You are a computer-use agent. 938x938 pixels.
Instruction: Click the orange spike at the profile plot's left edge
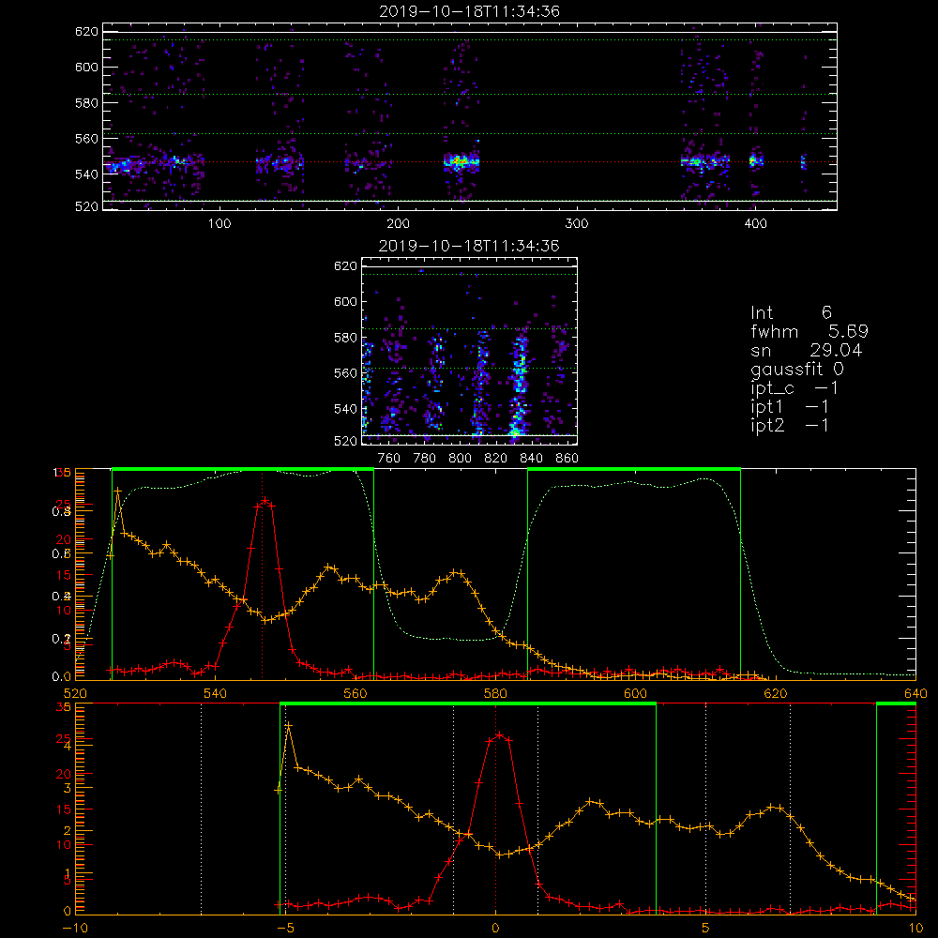118,491
